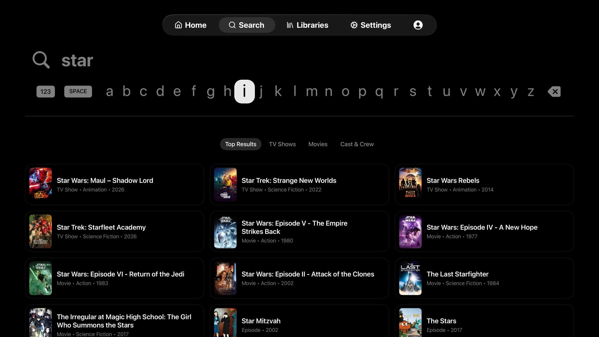The image size is (599, 337).
Task: Open the user profile icon
Action: coord(418,25)
